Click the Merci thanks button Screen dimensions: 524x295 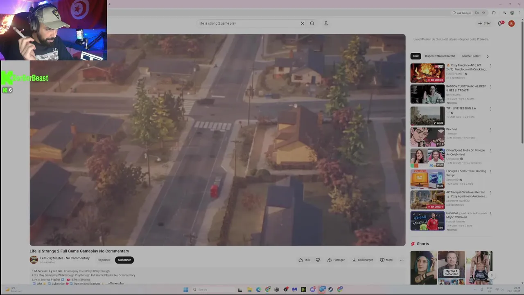pyautogui.click(x=386, y=260)
